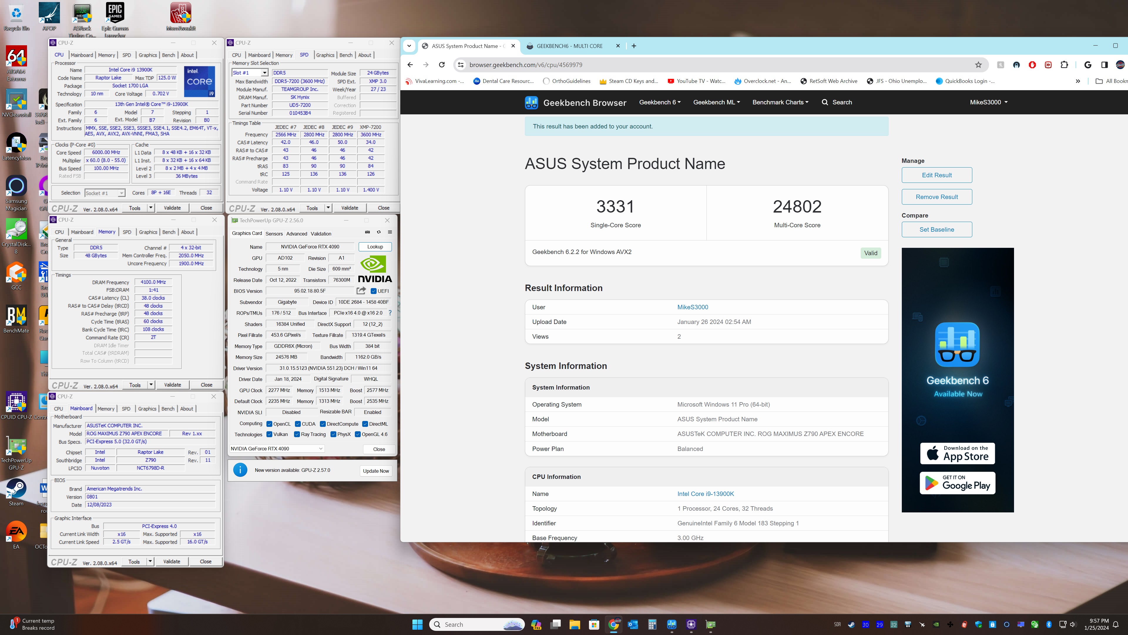Toggle the OpenGL 4.6 checkbox
Viewport: 1128px width, 635px height.
coord(358,434)
